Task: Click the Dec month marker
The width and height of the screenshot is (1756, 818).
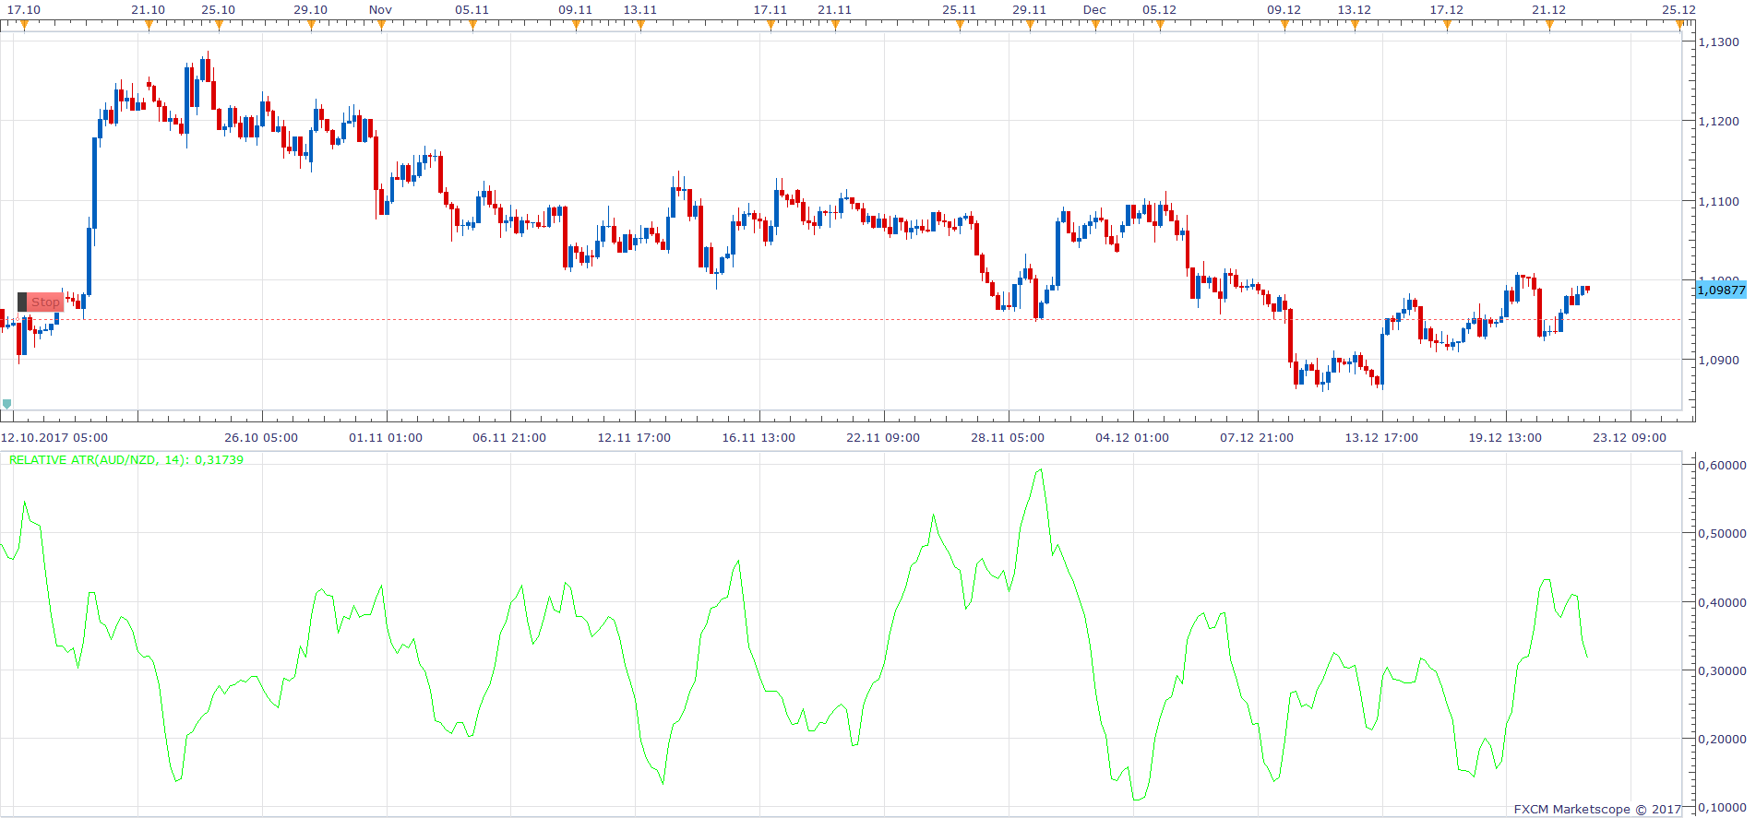Action: tap(1095, 25)
